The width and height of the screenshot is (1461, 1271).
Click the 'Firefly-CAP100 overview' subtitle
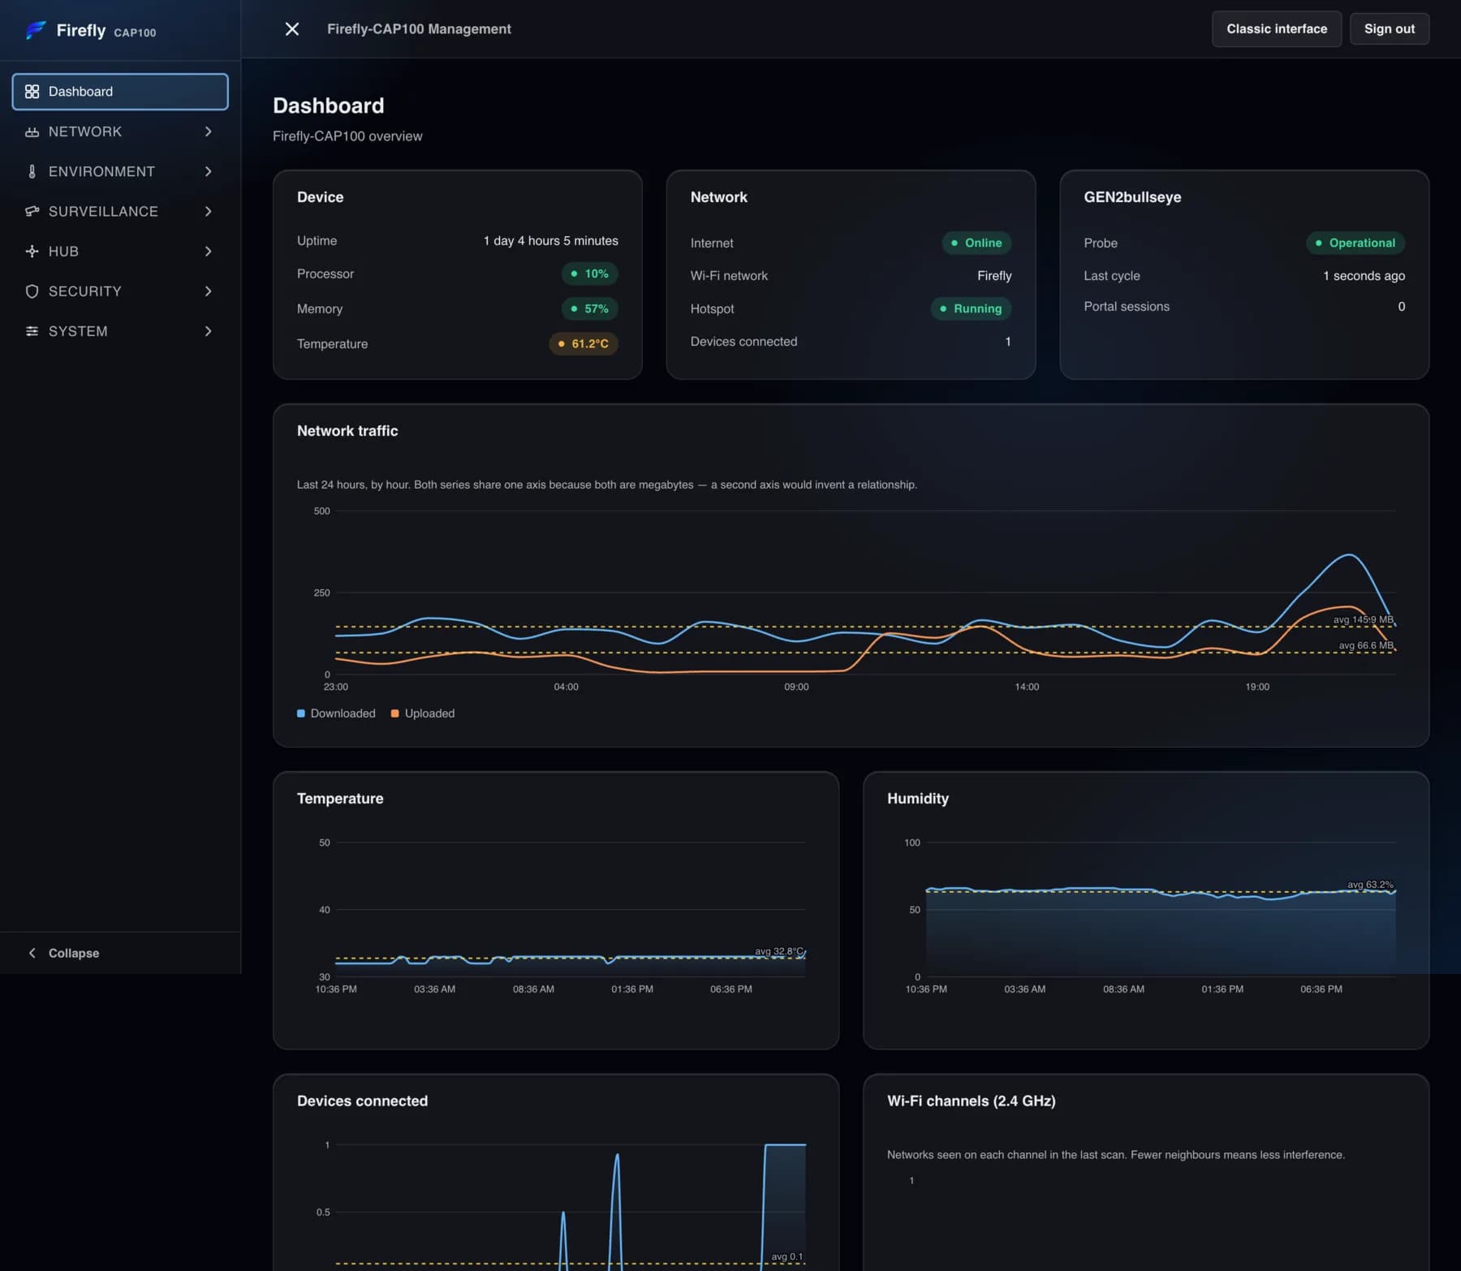pyautogui.click(x=347, y=136)
